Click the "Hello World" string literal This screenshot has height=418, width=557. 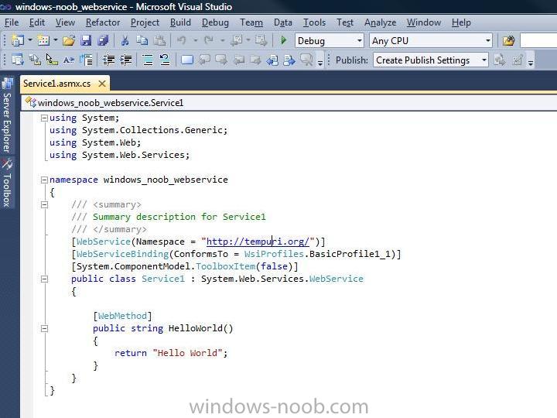pyautogui.click(x=187, y=353)
